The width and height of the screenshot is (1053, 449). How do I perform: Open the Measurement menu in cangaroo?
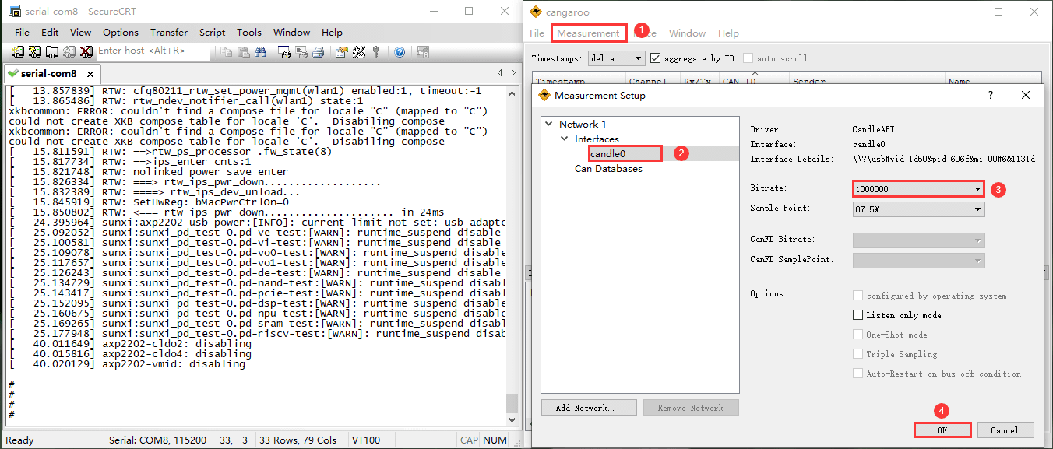coord(588,33)
